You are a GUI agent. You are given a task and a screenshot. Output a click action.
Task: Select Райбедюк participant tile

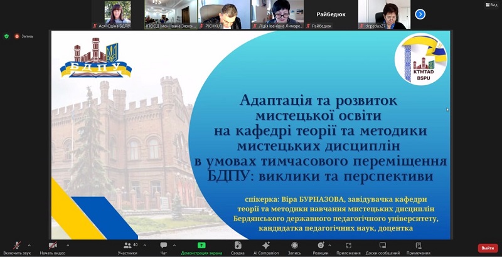pyautogui.click(x=331, y=14)
